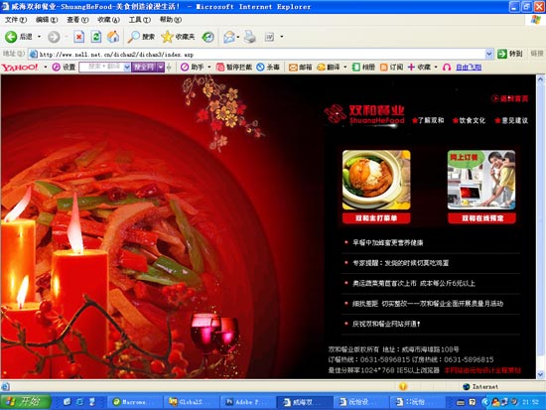Click the 双和在线预定 button
The width and height of the screenshot is (546, 410).
(481, 218)
